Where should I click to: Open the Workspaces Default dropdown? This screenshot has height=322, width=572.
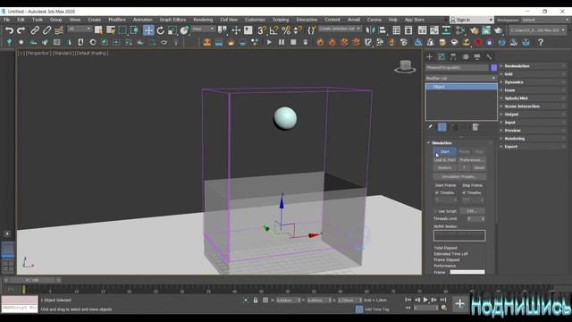click(545, 20)
